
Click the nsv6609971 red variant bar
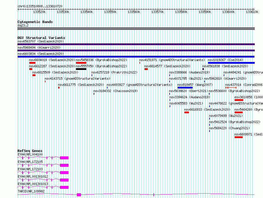click(238, 137)
